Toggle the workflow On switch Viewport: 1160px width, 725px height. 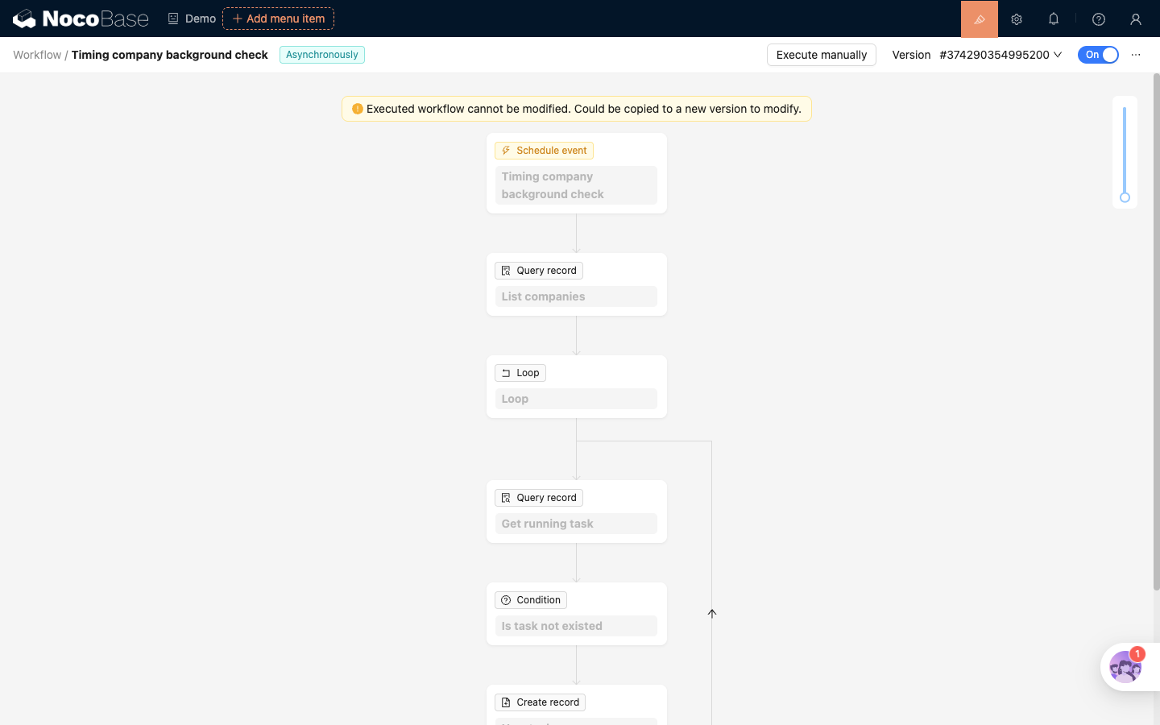(1098, 55)
